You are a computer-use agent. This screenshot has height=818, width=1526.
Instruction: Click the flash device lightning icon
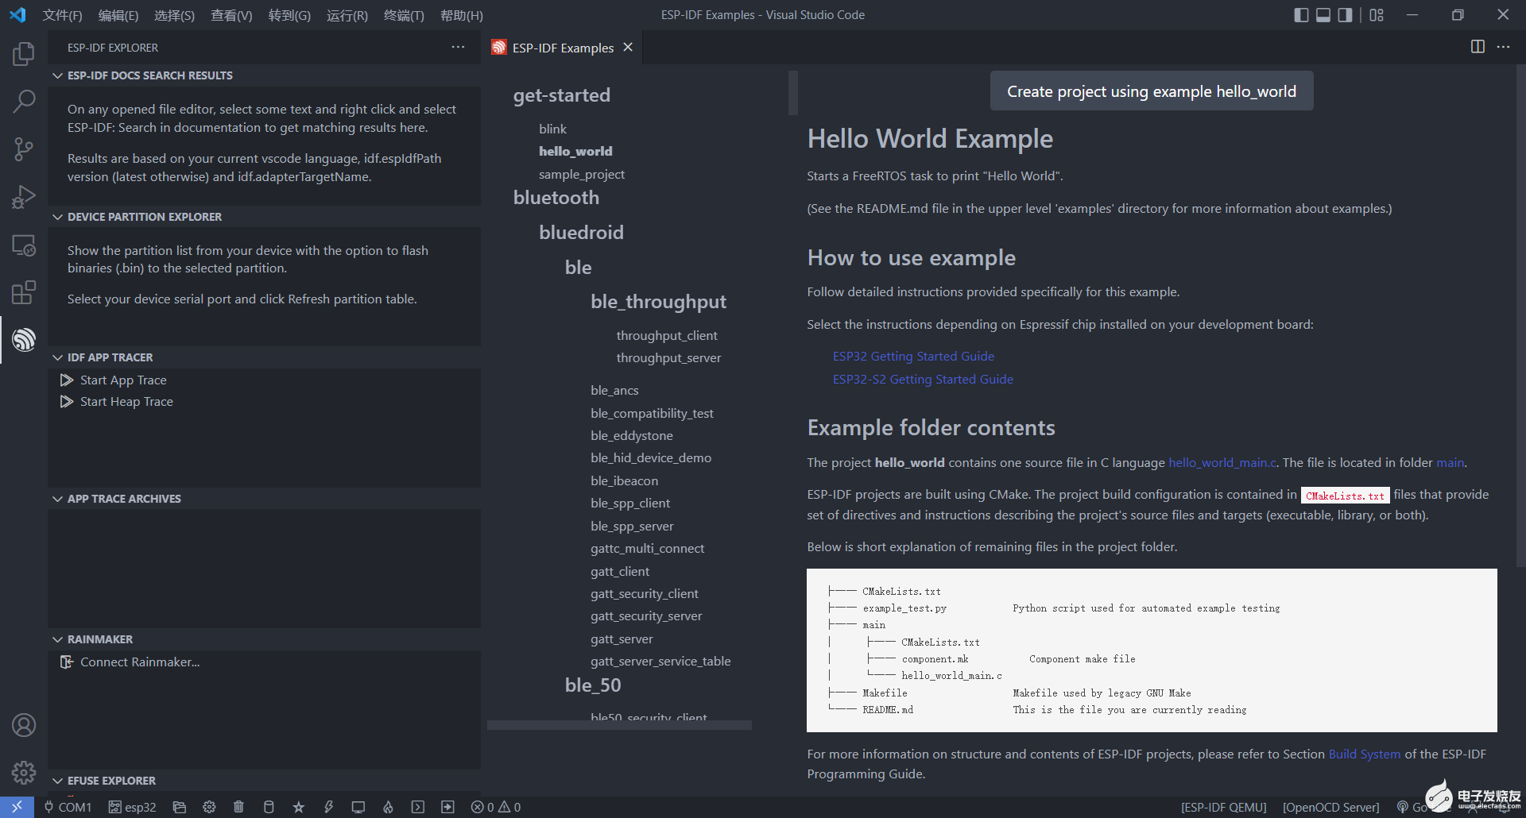point(328,807)
